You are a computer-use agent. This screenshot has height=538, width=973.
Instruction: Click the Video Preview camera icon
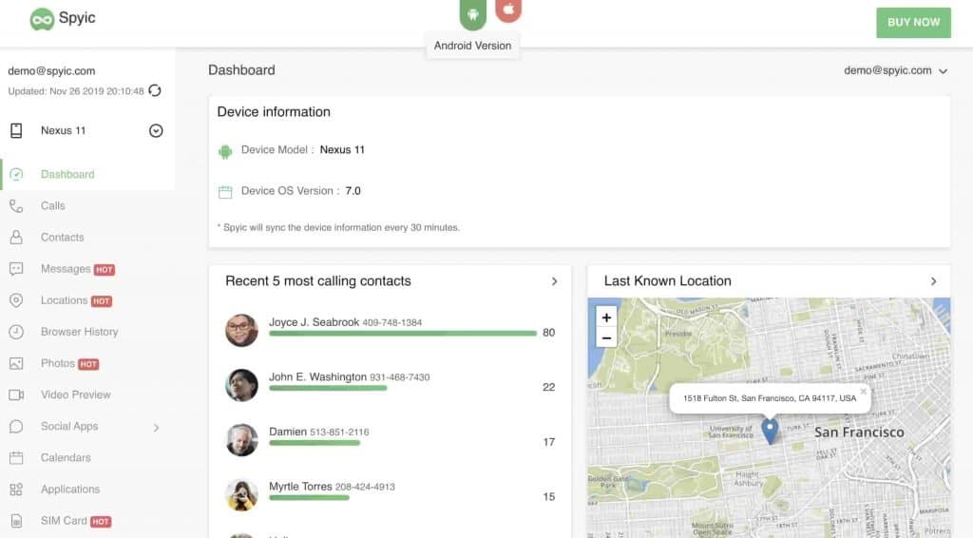pos(16,394)
